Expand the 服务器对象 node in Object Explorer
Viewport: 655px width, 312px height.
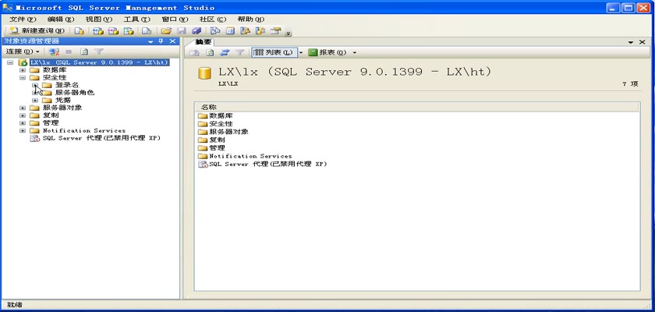point(23,108)
